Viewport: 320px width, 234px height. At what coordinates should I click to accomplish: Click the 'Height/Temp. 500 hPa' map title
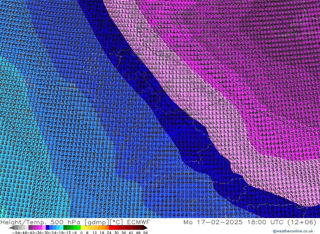40,222
